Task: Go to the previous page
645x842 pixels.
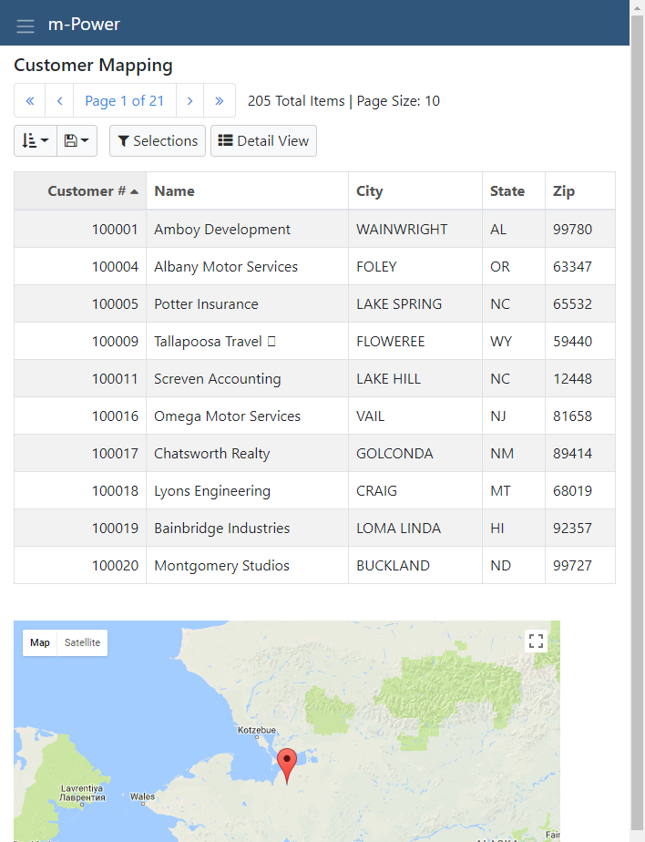Action: tap(59, 100)
